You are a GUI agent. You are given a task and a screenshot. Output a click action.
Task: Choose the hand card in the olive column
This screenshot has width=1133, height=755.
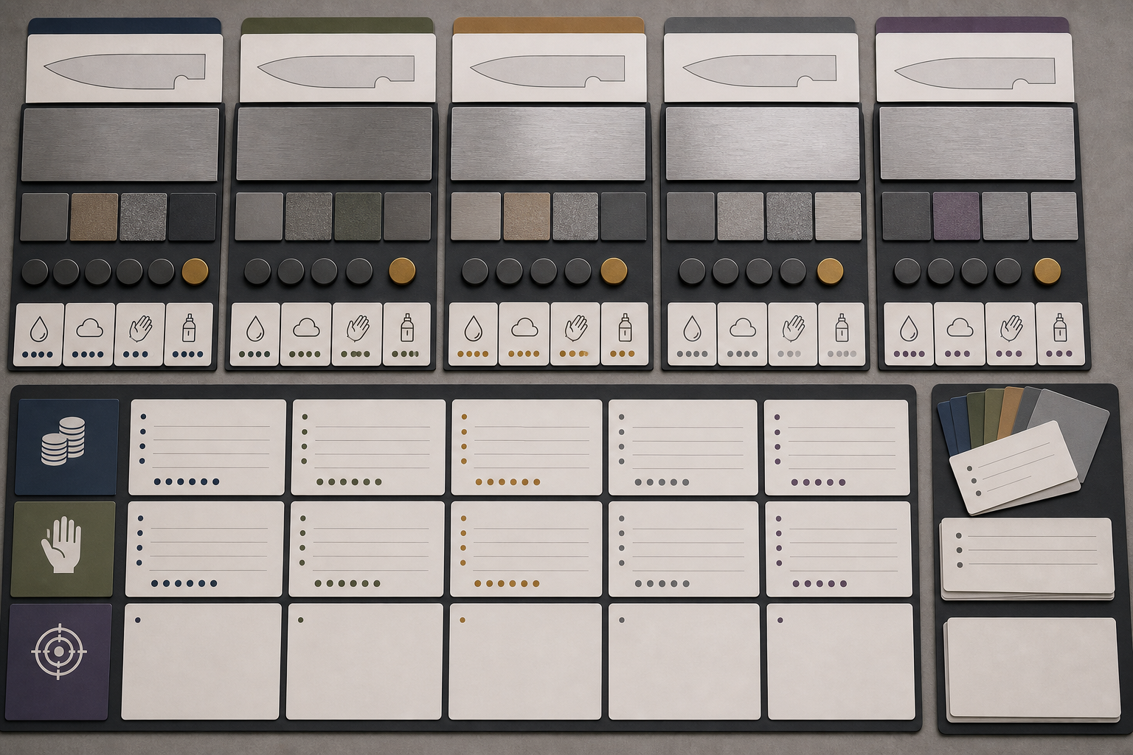point(357,334)
